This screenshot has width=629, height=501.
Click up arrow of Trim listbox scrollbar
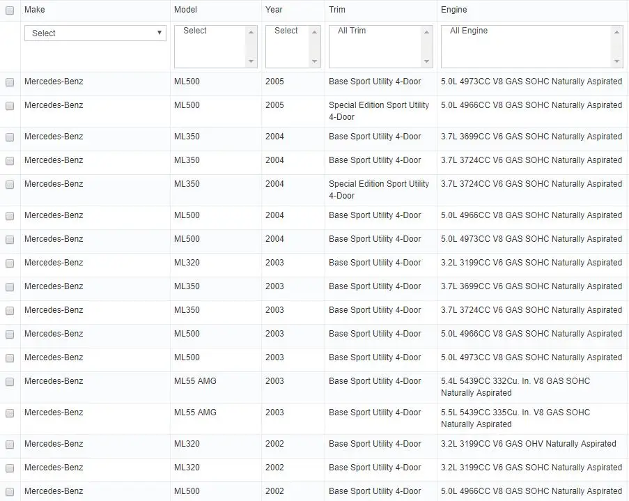(426, 32)
